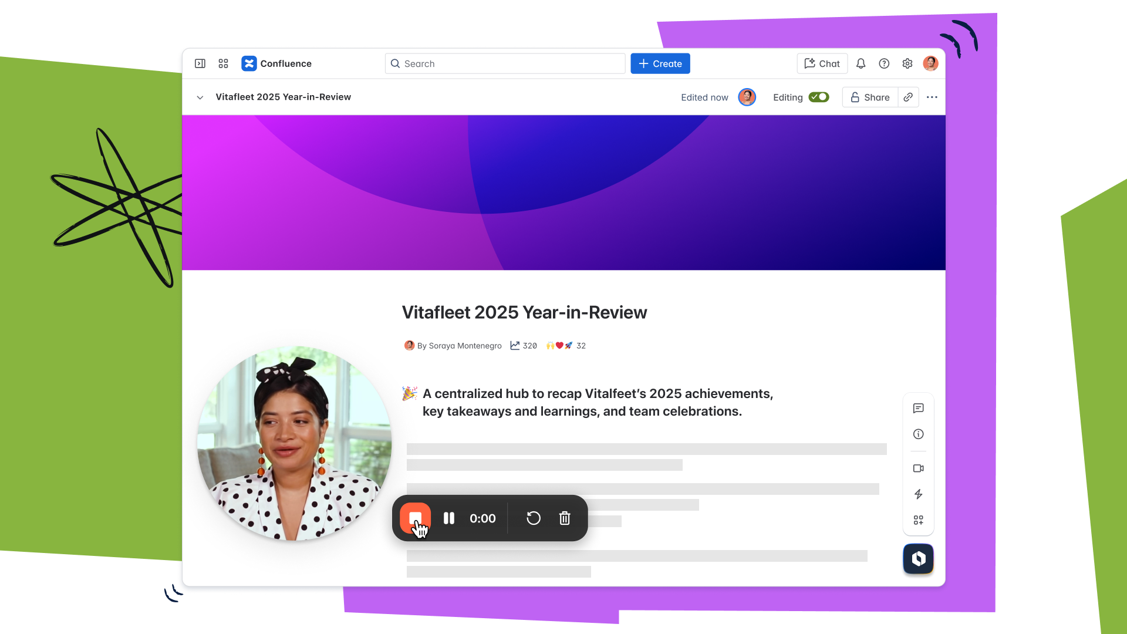The height and width of the screenshot is (634, 1127).
Task: Open the notifications bell
Action: [x=861, y=63]
